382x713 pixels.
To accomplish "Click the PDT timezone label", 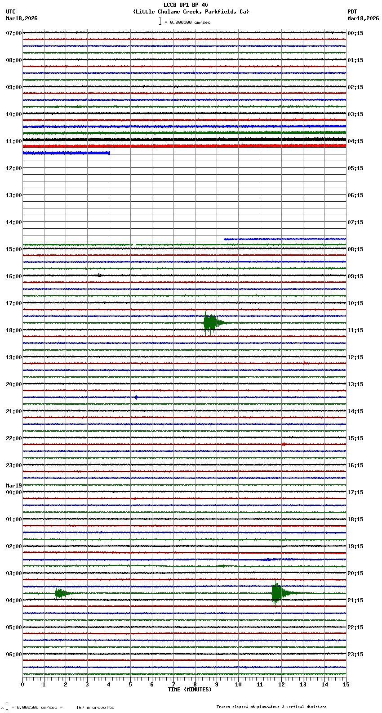I will click(x=352, y=12).
